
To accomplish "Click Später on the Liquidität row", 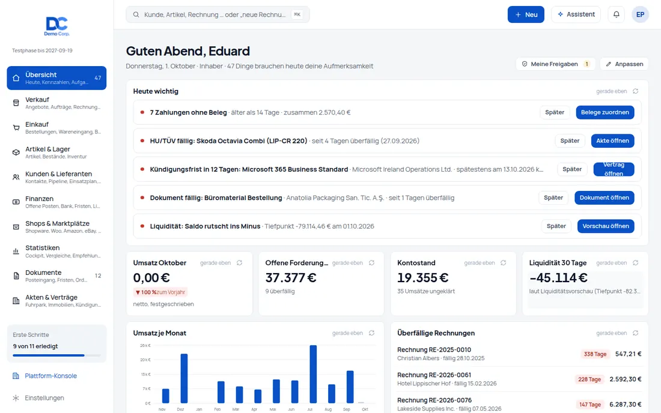I will (556, 226).
